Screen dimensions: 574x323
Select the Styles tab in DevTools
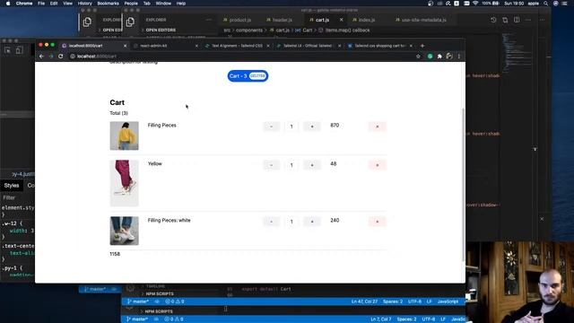pyautogui.click(x=12, y=186)
